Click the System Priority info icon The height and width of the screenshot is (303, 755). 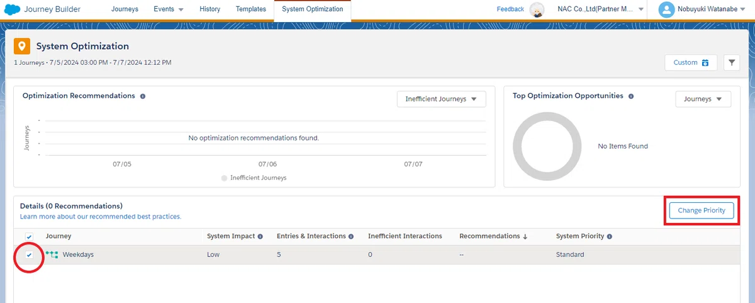pos(610,236)
